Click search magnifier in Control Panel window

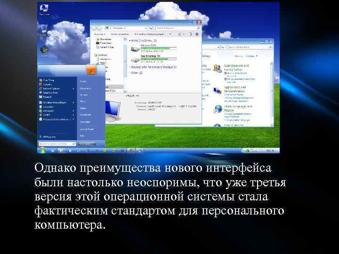270,47
